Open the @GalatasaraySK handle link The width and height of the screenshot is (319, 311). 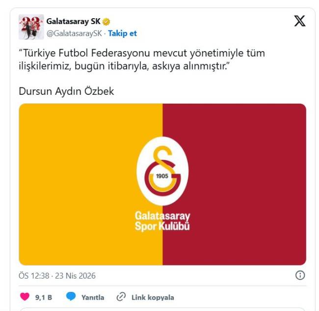[x=74, y=33]
